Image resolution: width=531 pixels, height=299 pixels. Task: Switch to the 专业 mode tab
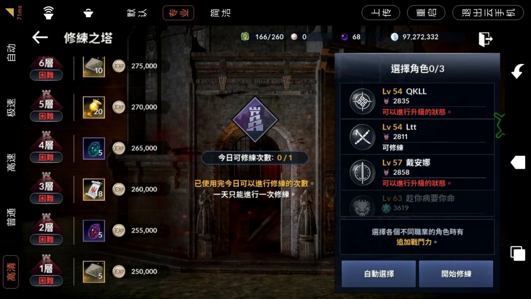(178, 13)
